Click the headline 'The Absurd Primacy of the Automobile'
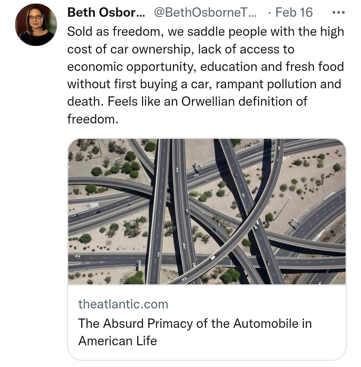 click(x=194, y=323)
